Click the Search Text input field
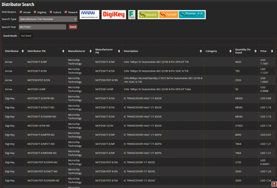Screen dimensions: 277x188 pos(42,27)
